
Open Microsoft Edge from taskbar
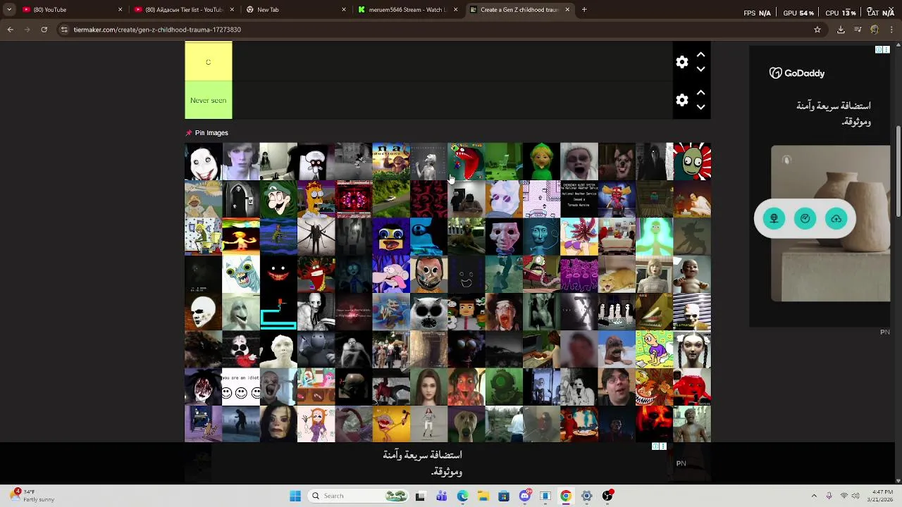(462, 496)
